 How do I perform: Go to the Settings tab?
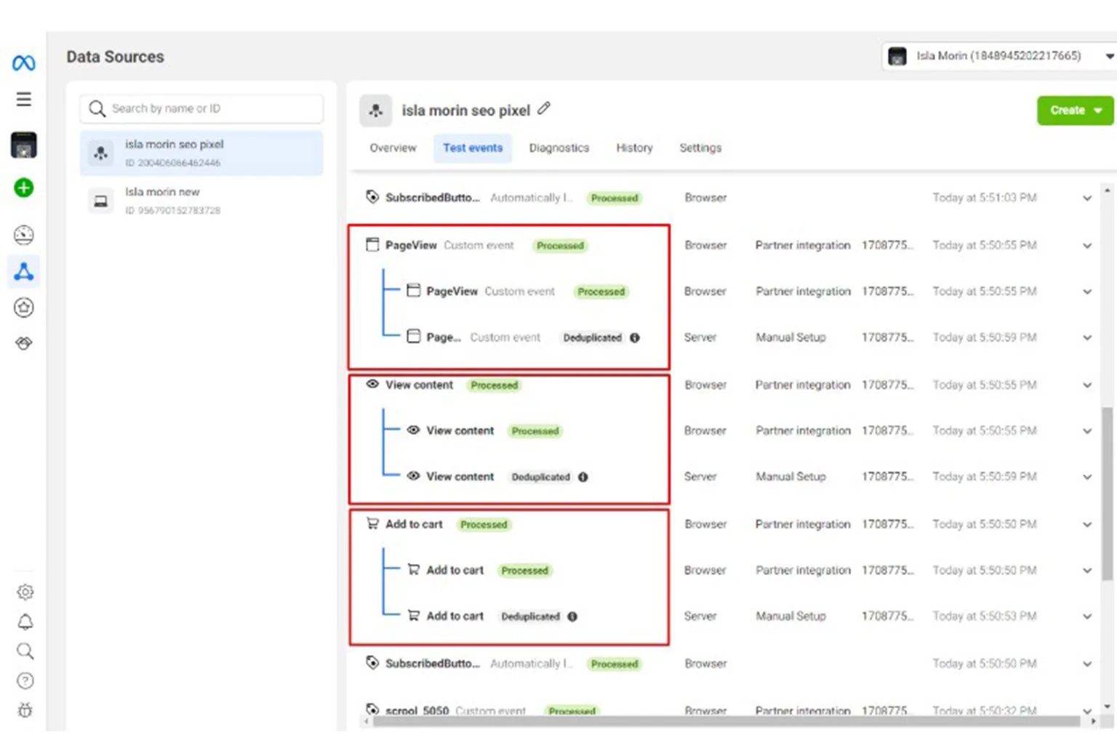(700, 148)
